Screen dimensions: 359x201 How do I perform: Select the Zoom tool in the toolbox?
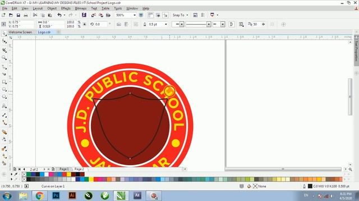point(4,58)
